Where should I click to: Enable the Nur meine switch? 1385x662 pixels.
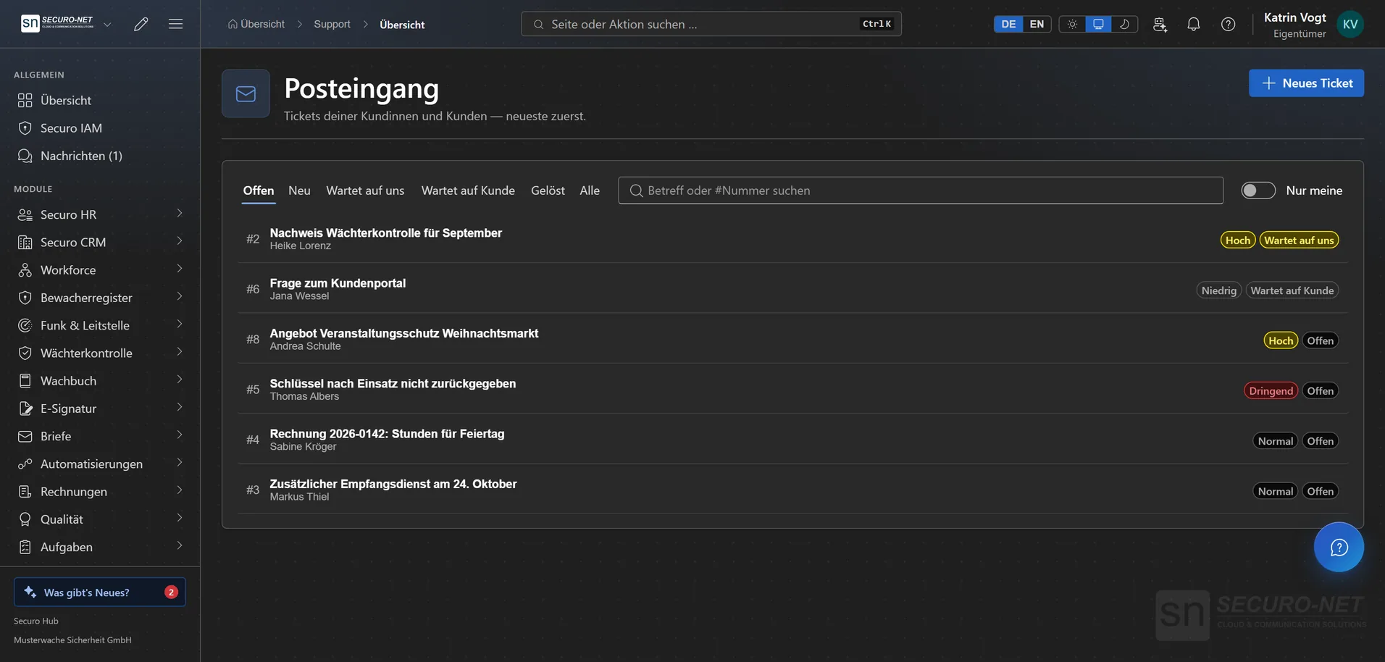[1258, 190]
